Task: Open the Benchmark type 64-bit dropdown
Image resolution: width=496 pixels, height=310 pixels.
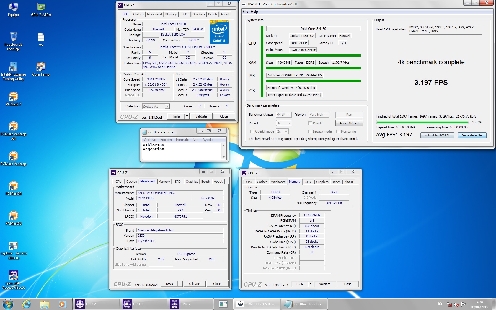Action: [284, 115]
